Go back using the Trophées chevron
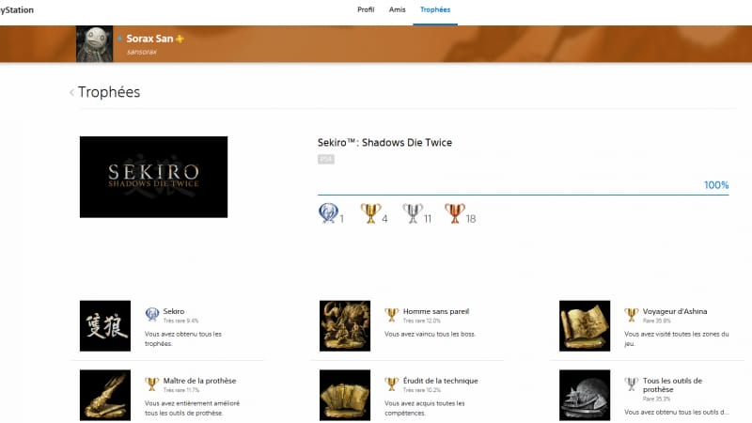 pyautogui.click(x=72, y=92)
